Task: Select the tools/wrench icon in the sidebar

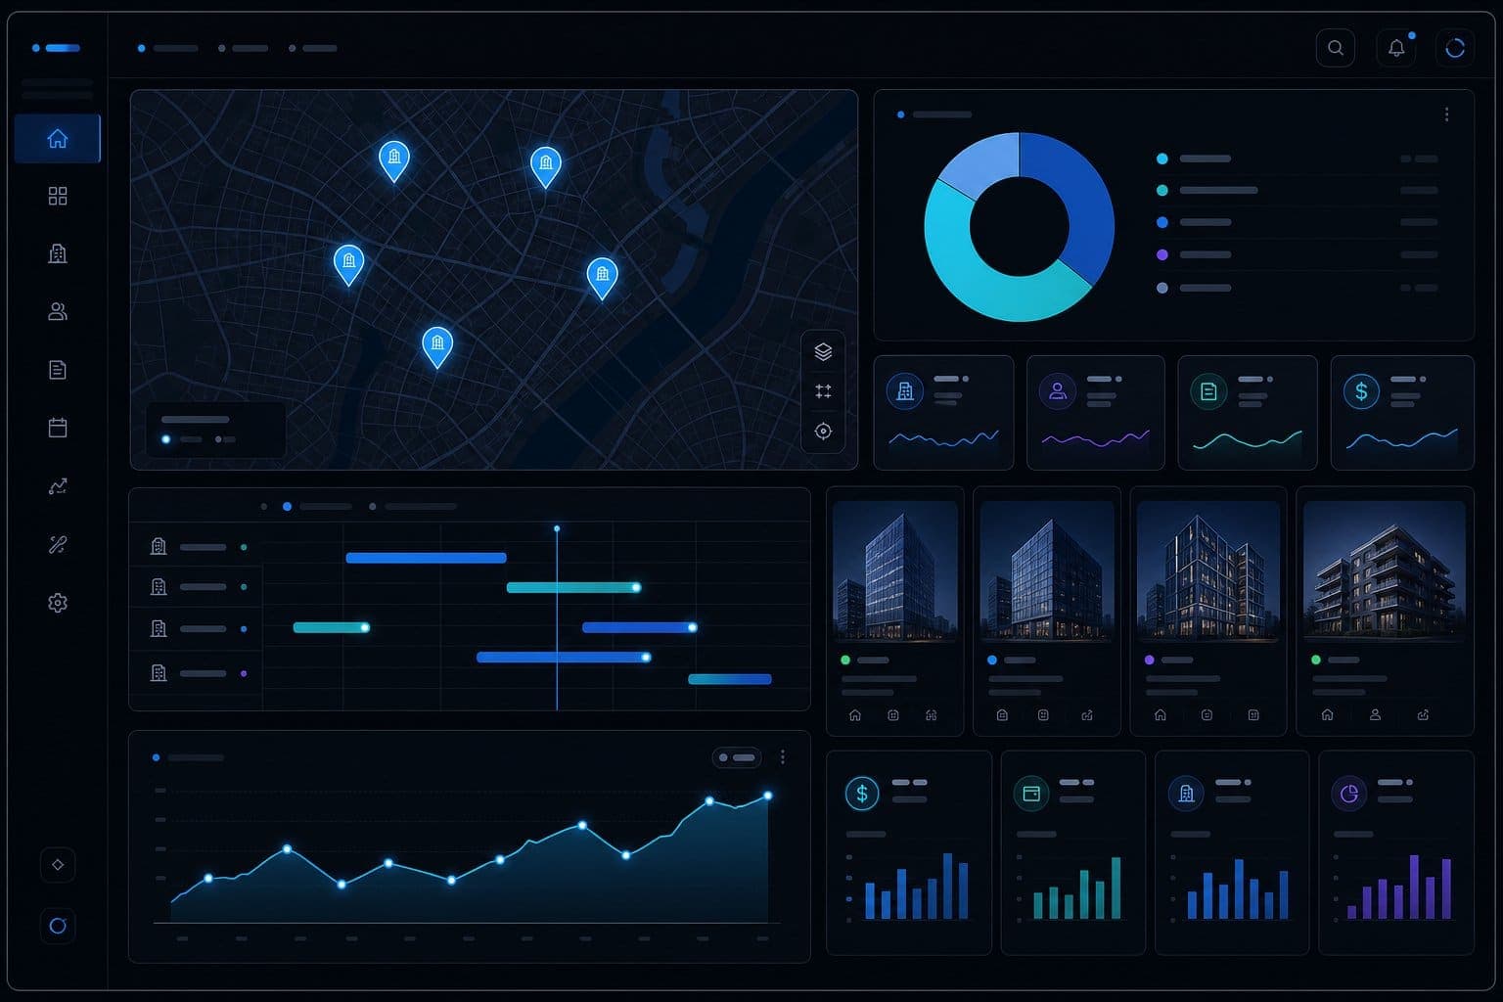Action: tap(58, 545)
